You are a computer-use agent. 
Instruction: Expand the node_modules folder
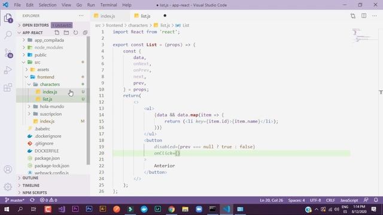(x=49, y=47)
